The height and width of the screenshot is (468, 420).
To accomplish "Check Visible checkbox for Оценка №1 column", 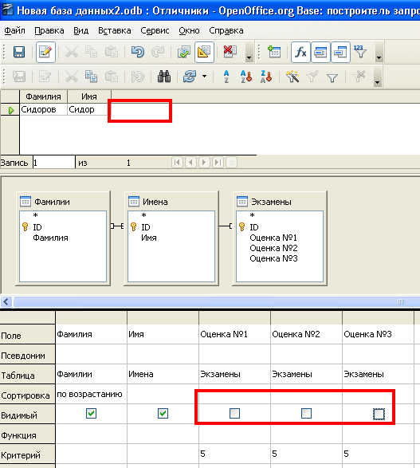I will pyautogui.click(x=234, y=413).
